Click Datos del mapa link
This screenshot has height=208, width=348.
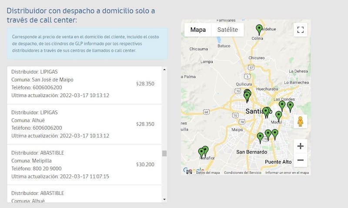208,173
